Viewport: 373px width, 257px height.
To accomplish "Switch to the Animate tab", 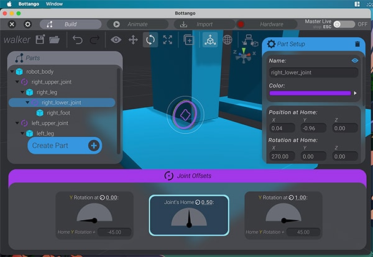I will (x=137, y=24).
